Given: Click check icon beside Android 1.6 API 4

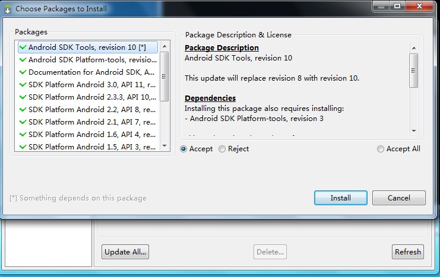Looking at the screenshot, I should (23, 134).
